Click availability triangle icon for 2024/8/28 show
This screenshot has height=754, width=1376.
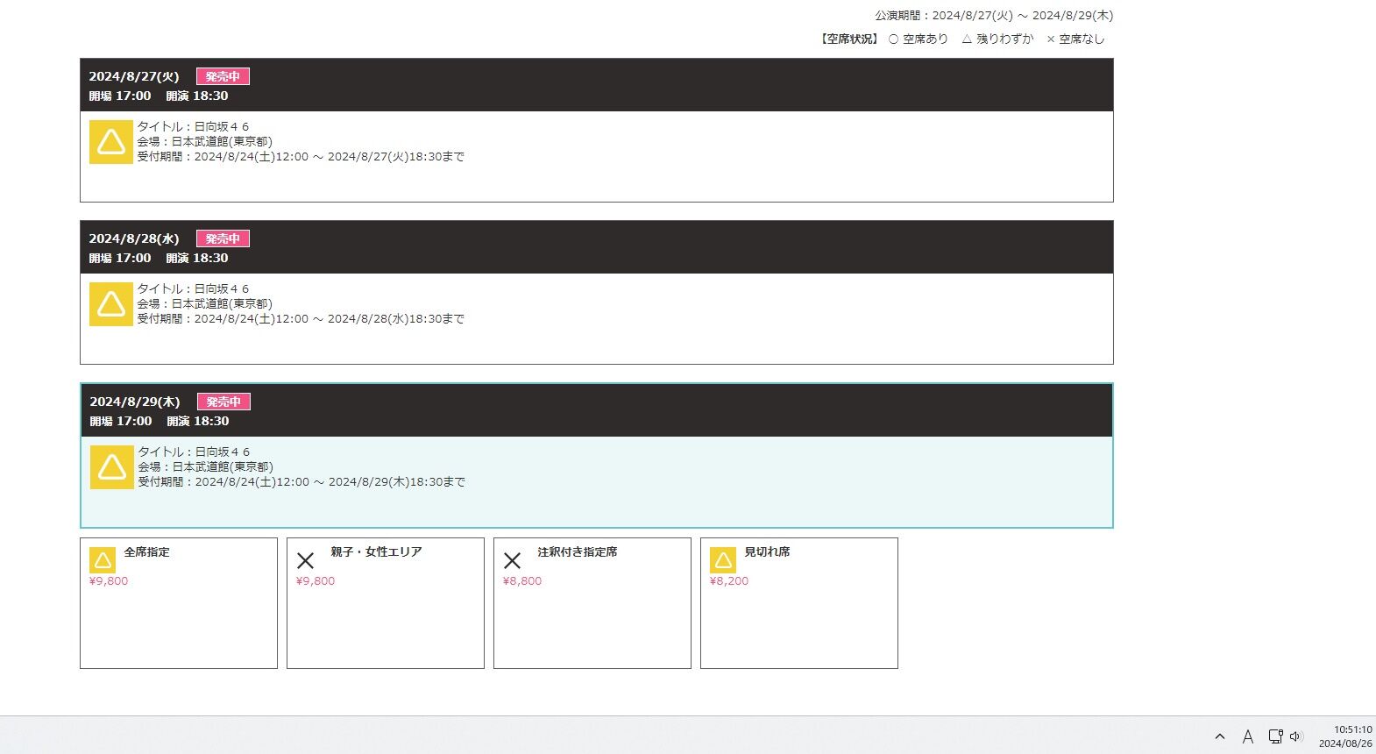coord(111,304)
